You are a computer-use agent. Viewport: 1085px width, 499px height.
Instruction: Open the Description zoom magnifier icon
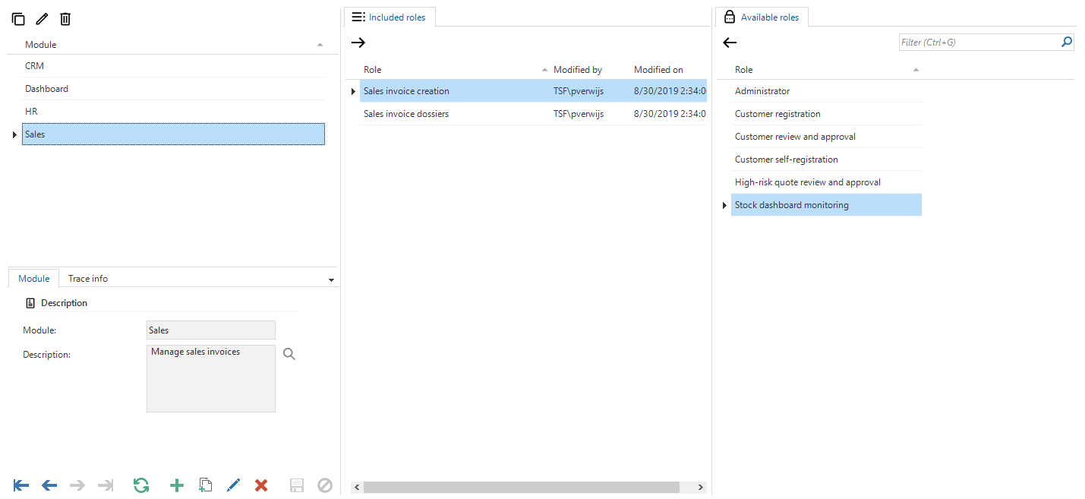coord(289,353)
